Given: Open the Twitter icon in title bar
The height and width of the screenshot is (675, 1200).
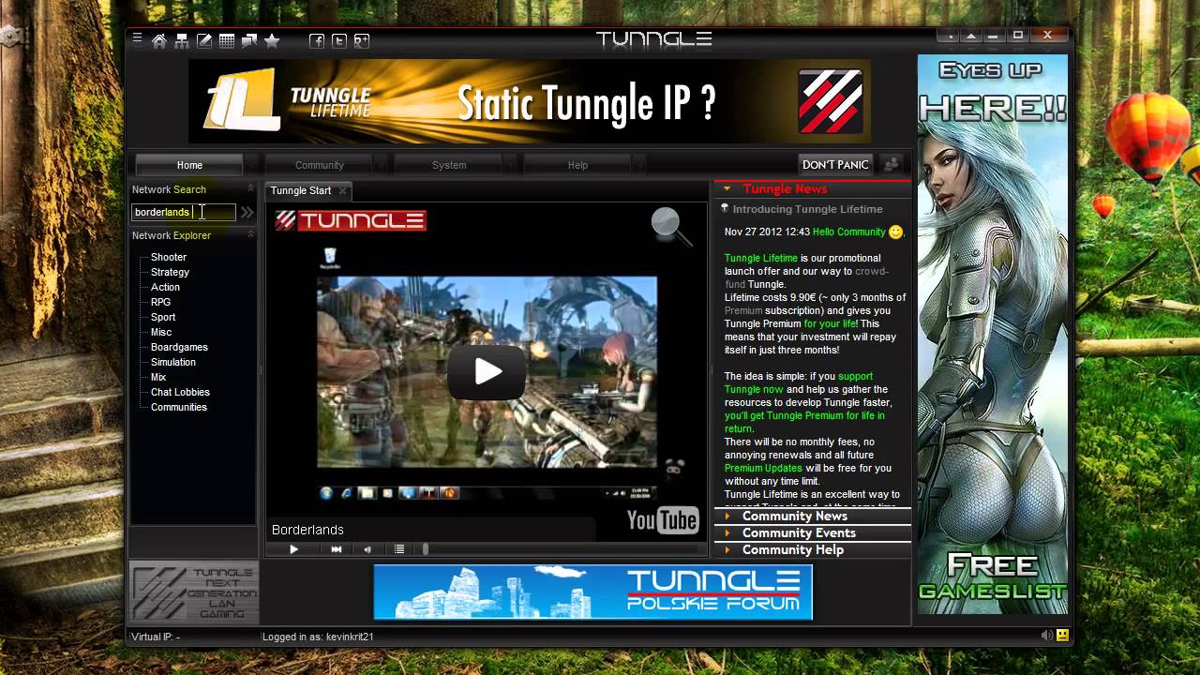Looking at the screenshot, I should tap(339, 40).
